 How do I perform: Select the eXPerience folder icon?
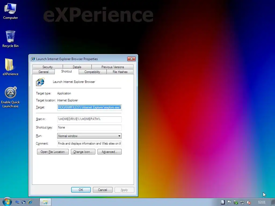pos(10,67)
